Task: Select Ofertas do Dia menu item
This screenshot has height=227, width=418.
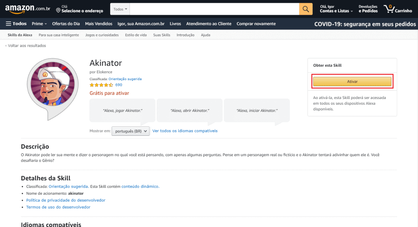Action: (66, 24)
